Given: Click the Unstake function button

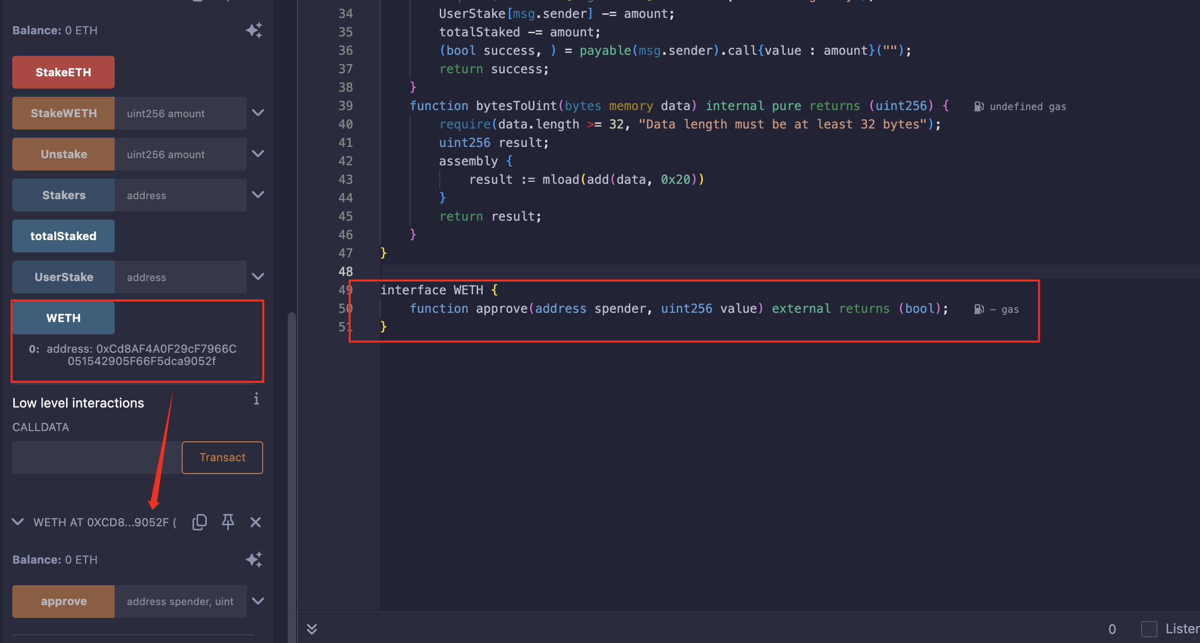Looking at the screenshot, I should coord(63,154).
